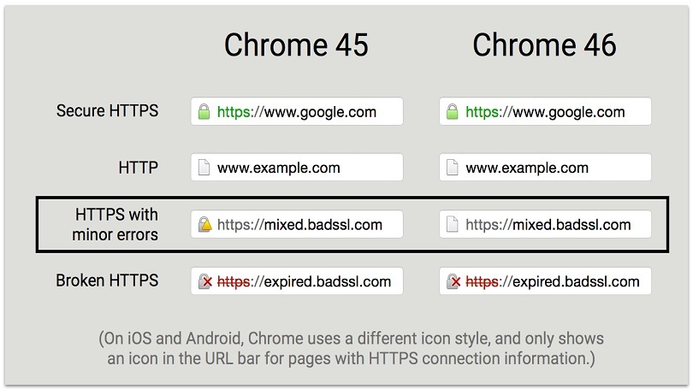Click page icon in Chrome 45 example.com bar
This screenshot has width=693, height=390.
pyautogui.click(x=204, y=168)
